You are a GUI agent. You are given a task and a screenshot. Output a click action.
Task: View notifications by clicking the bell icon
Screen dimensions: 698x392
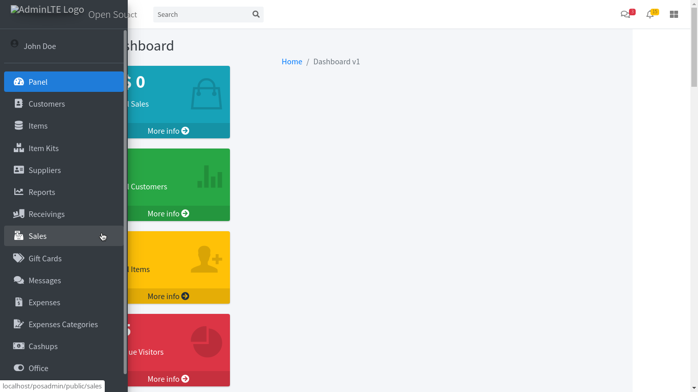649,14
